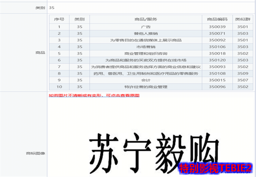
Task: Click product code 350039
Action: pyautogui.click(x=217, y=27)
